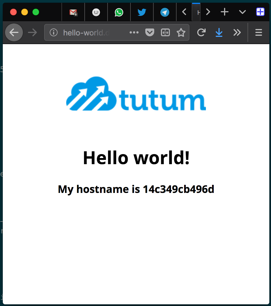This screenshot has height=306, width=271.
Task: Expand the toolbar overflow chevrons
Action: 237,32
